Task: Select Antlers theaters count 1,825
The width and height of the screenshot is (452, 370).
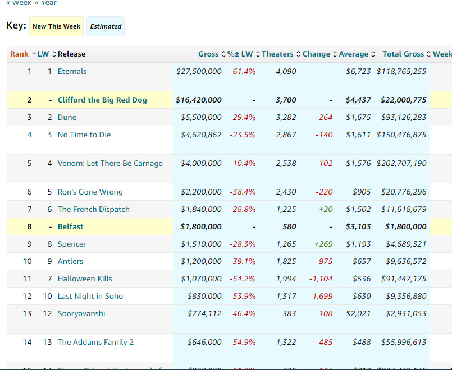Action: coord(286,261)
